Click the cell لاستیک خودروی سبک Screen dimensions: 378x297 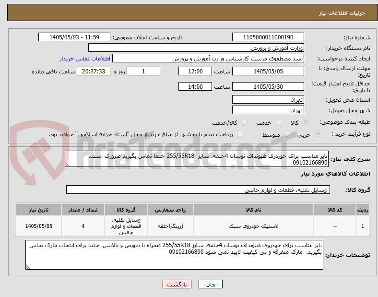click(253, 226)
